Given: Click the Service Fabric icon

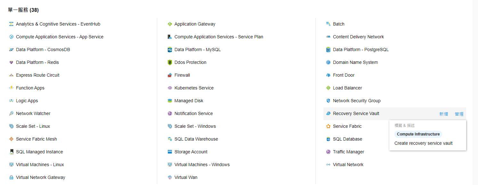Looking at the screenshot, I should pos(328,126).
